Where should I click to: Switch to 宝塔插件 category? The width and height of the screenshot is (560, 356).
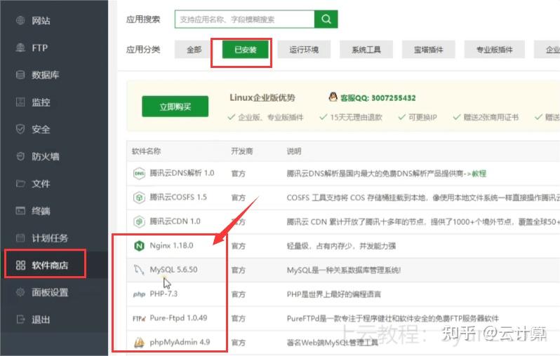(428, 50)
